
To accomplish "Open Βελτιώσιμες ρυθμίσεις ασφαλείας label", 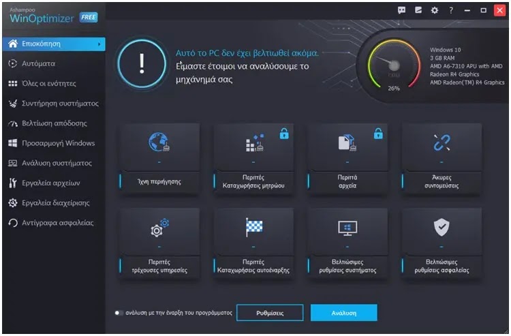I will pos(442,266).
